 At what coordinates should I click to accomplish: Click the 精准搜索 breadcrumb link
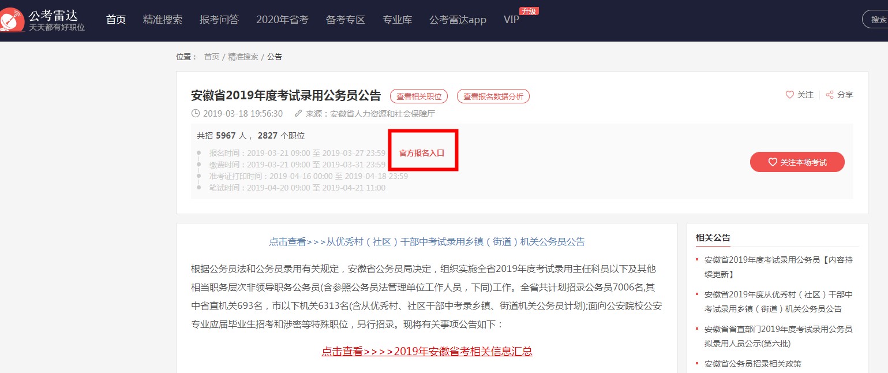243,57
